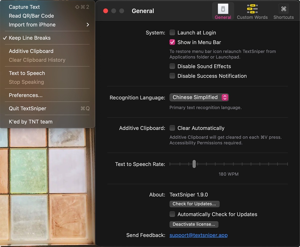Open the Shortcuts settings via command icon
The width and height of the screenshot is (300, 247).
(x=283, y=11)
